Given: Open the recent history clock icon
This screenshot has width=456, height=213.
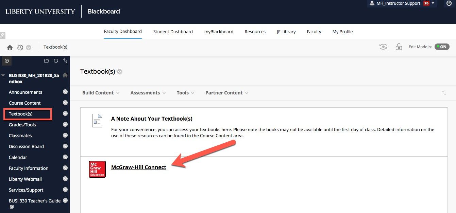Looking at the screenshot, I should (20, 48).
